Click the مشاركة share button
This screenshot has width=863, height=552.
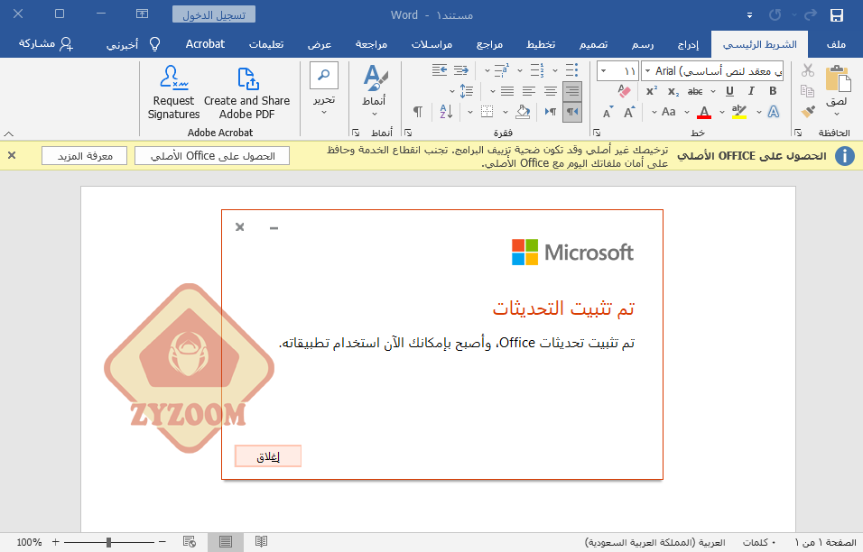(46, 44)
